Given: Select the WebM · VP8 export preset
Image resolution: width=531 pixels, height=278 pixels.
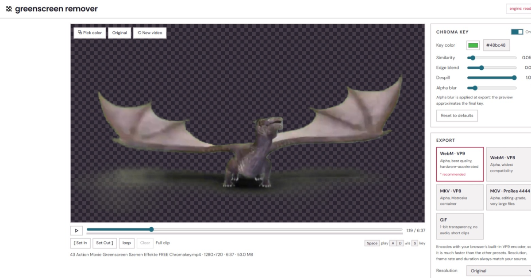Looking at the screenshot, I should click(x=509, y=164).
